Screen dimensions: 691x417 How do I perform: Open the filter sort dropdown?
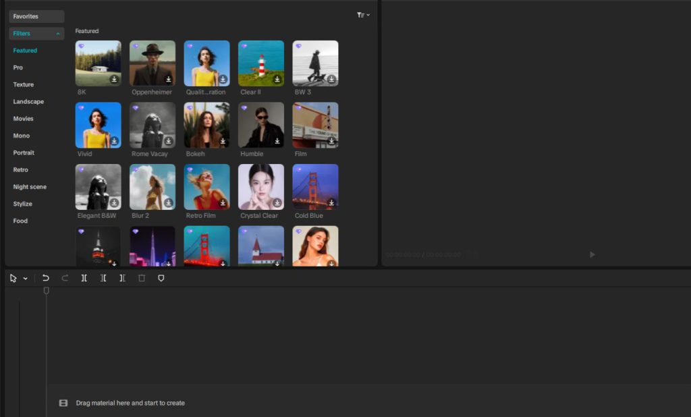(363, 15)
